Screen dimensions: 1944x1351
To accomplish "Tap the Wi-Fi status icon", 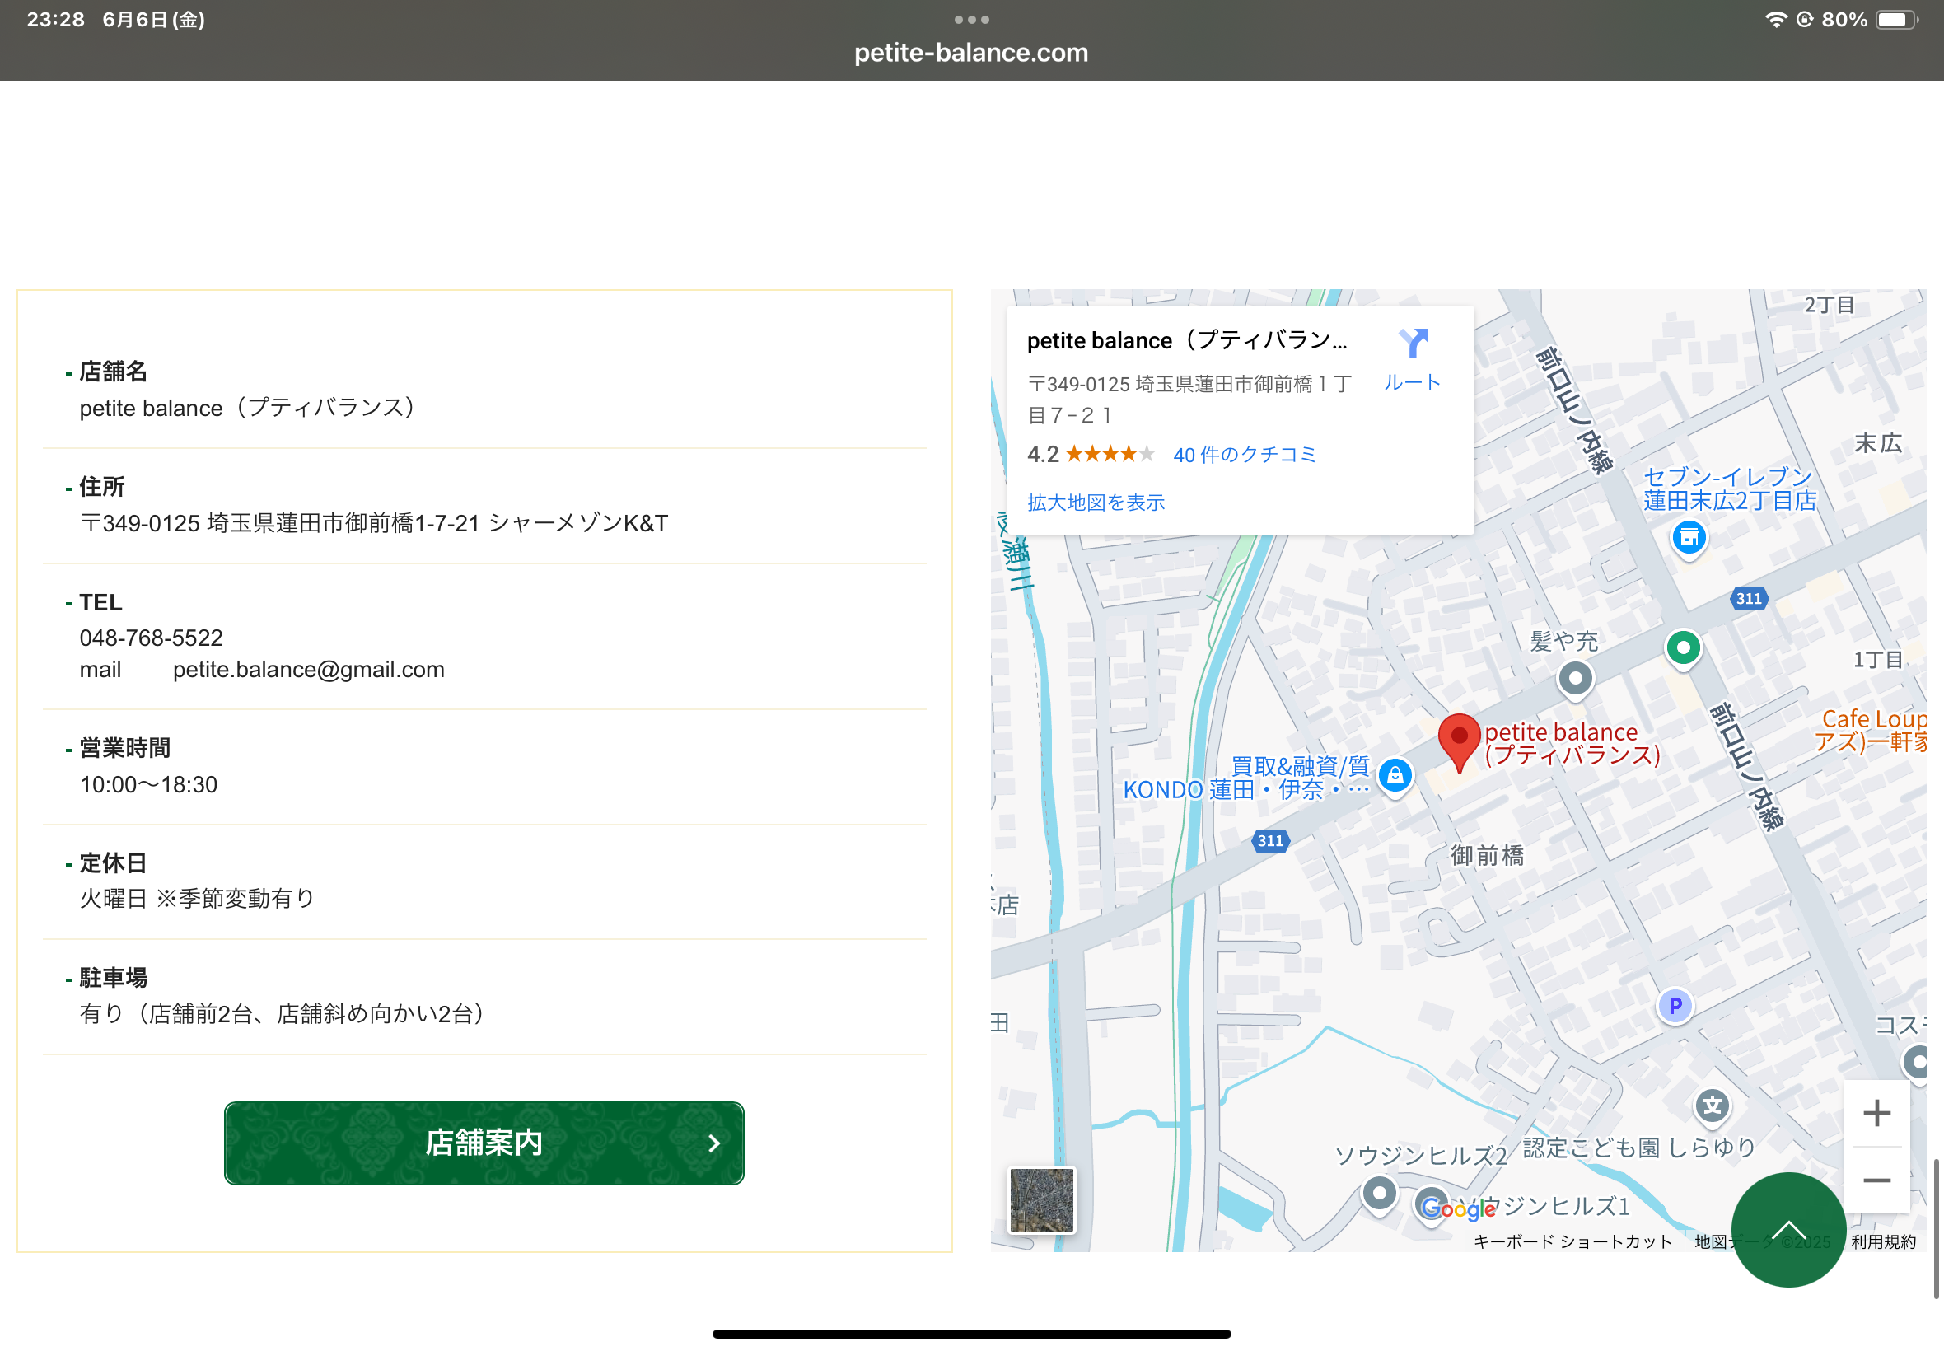I will (x=1776, y=20).
